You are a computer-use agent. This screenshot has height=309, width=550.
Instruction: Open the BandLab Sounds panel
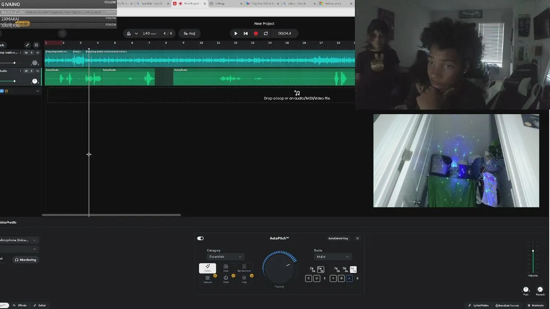(507, 305)
